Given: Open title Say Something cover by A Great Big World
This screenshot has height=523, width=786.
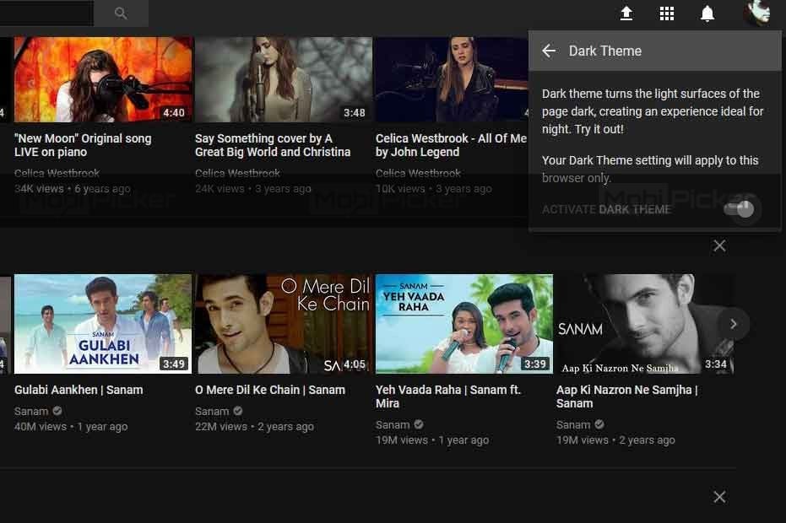Looking at the screenshot, I should point(273,145).
